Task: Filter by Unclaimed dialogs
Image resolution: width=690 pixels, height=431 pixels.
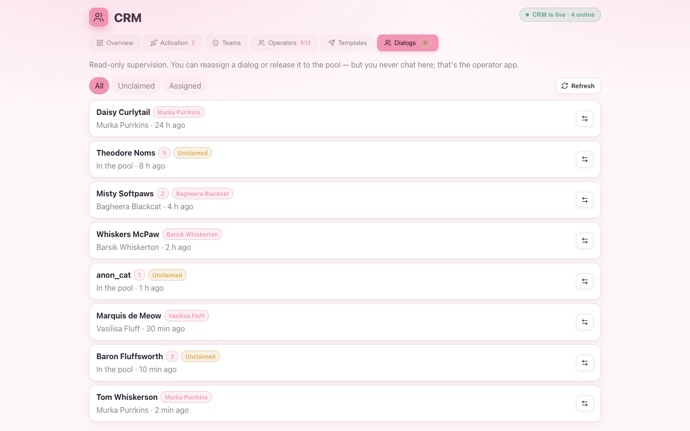Action: 136,86
